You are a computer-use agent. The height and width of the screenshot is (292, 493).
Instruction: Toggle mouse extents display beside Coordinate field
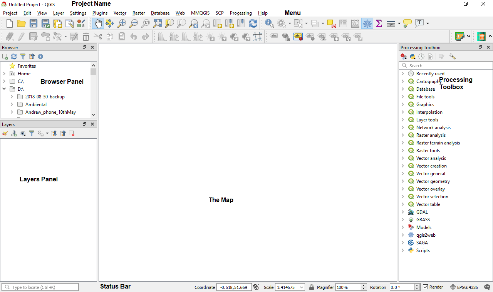pyautogui.click(x=256, y=287)
